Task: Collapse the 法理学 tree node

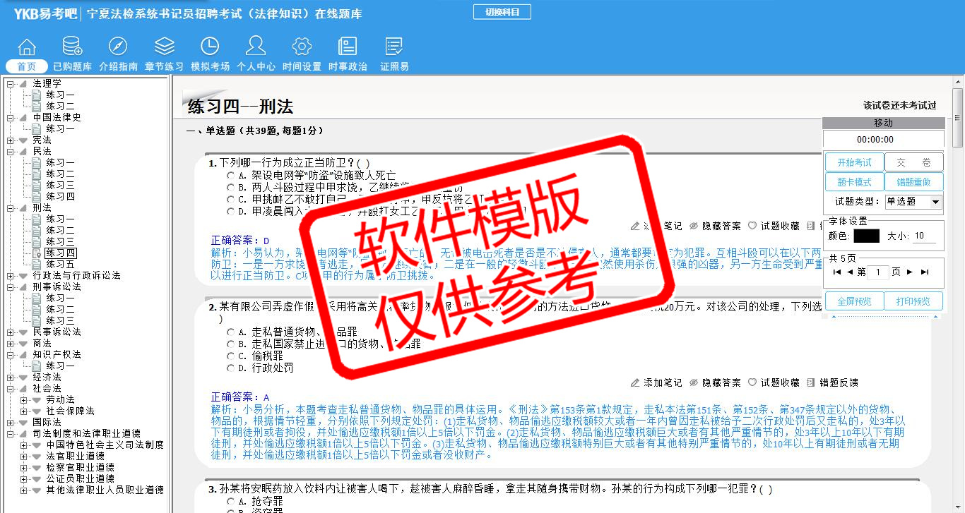Action: (x=11, y=83)
